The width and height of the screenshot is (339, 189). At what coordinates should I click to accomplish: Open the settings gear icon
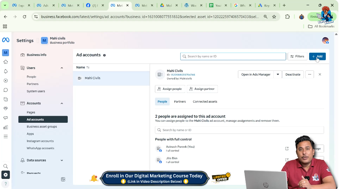point(6,175)
